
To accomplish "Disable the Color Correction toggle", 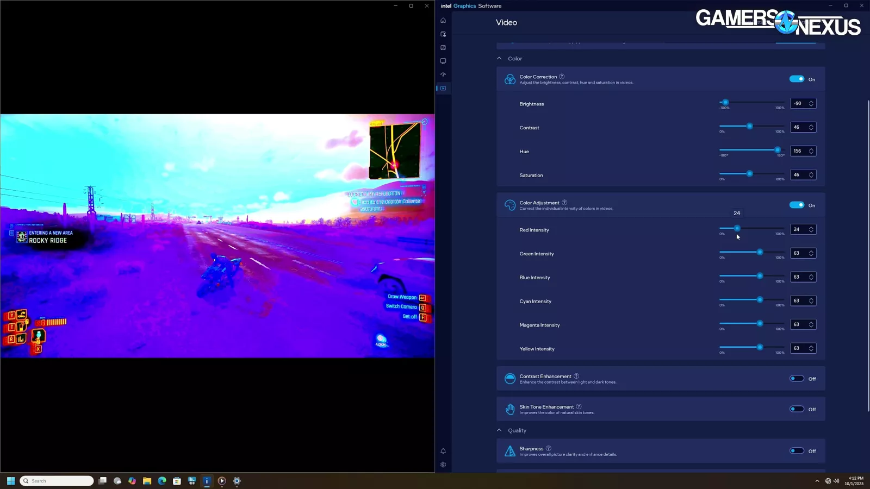I will click(x=797, y=79).
